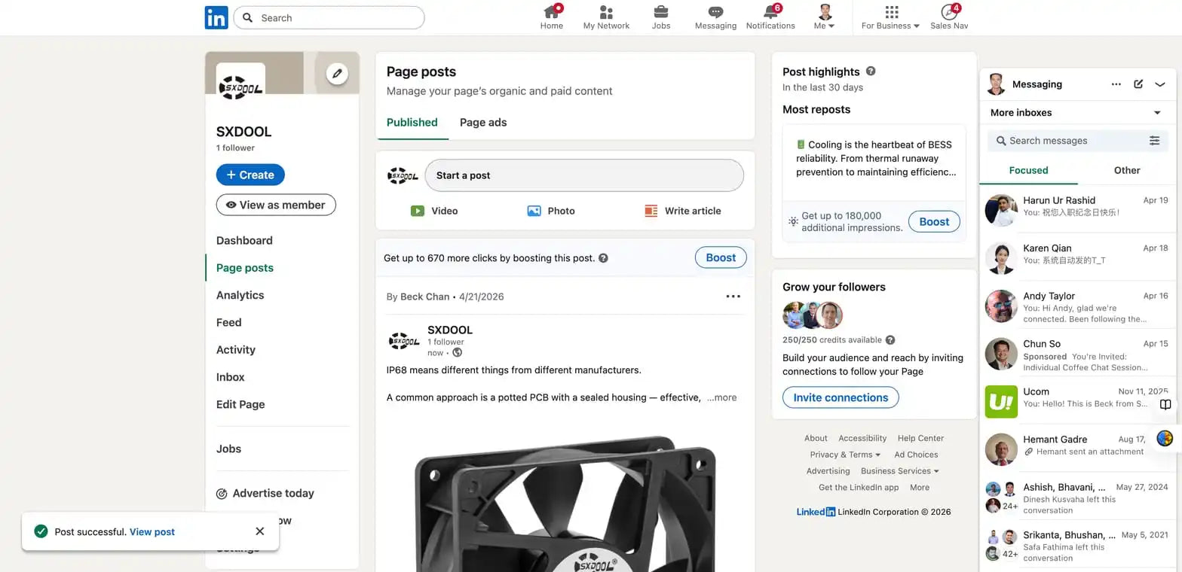The height and width of the screenshot is (572, 1182).
Task: Collapse the Messaging panel chevron
Action: [1160, 84]
